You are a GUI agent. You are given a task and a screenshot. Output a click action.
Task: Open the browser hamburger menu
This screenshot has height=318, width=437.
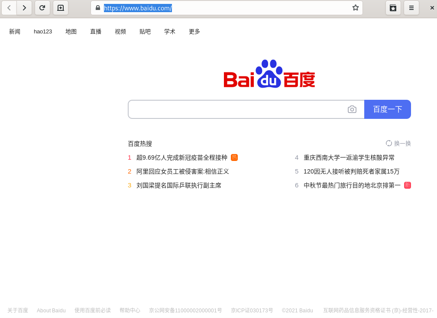pyautogui.click(x=411, y=8)
